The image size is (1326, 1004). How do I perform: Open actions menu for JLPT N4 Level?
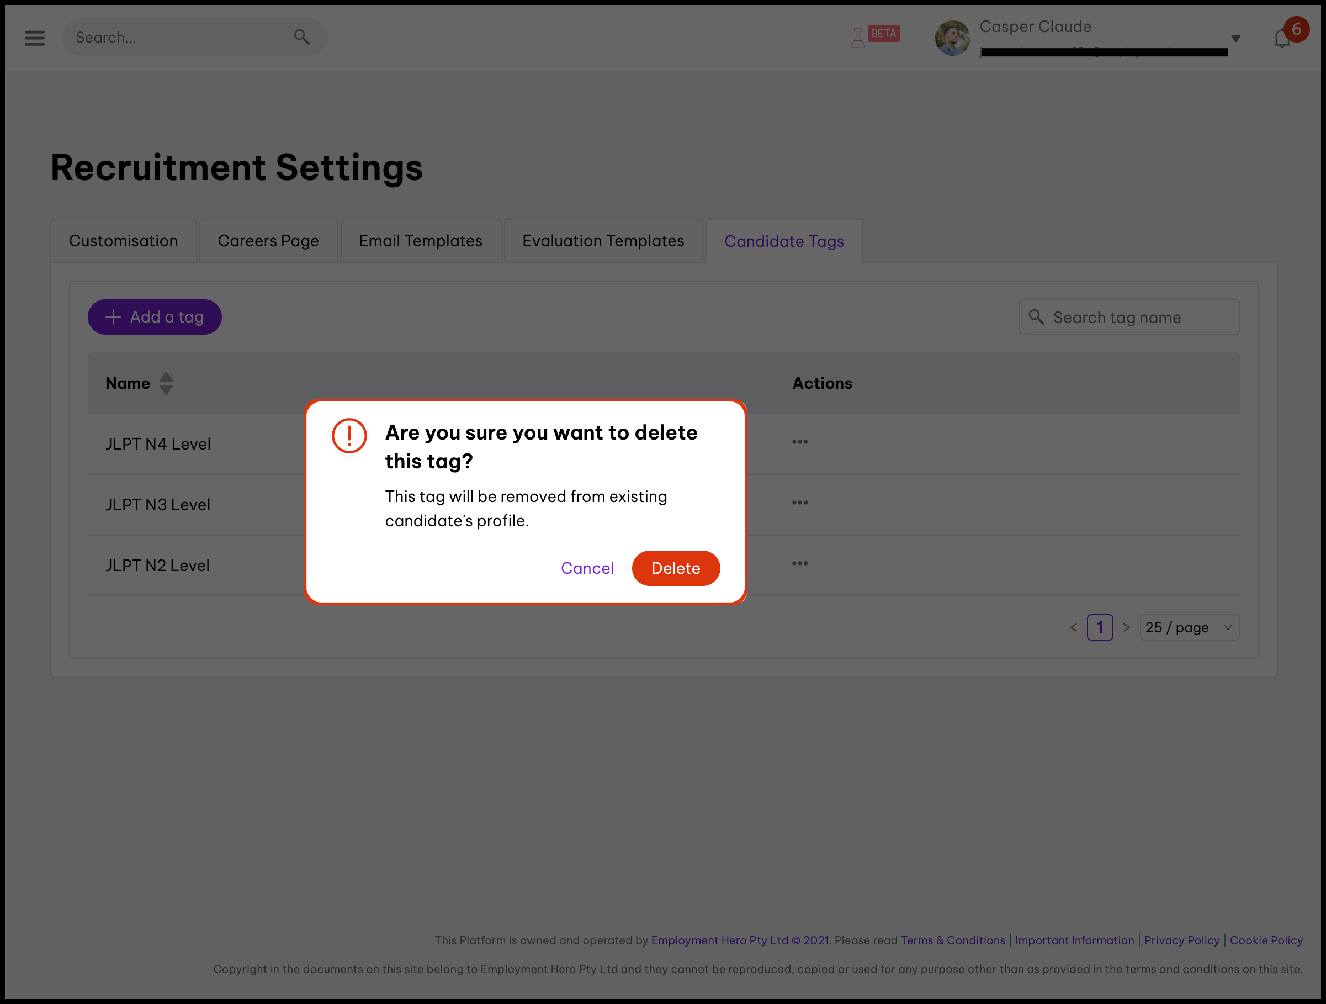(800, 442)
